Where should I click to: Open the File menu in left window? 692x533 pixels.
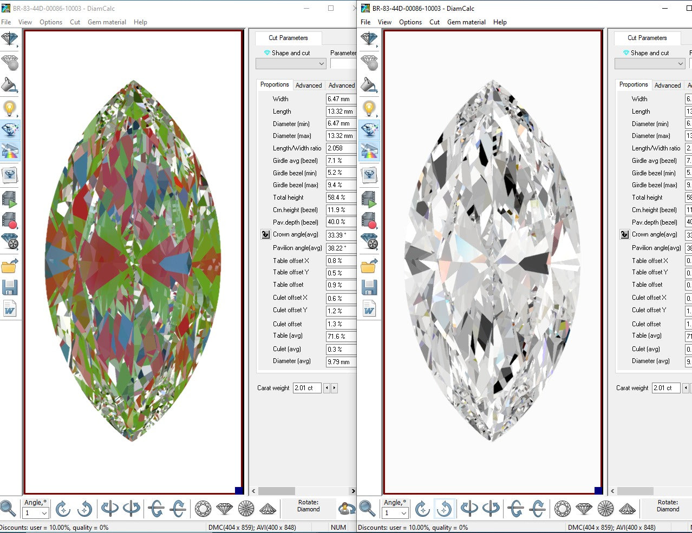(x=6, y=22)
